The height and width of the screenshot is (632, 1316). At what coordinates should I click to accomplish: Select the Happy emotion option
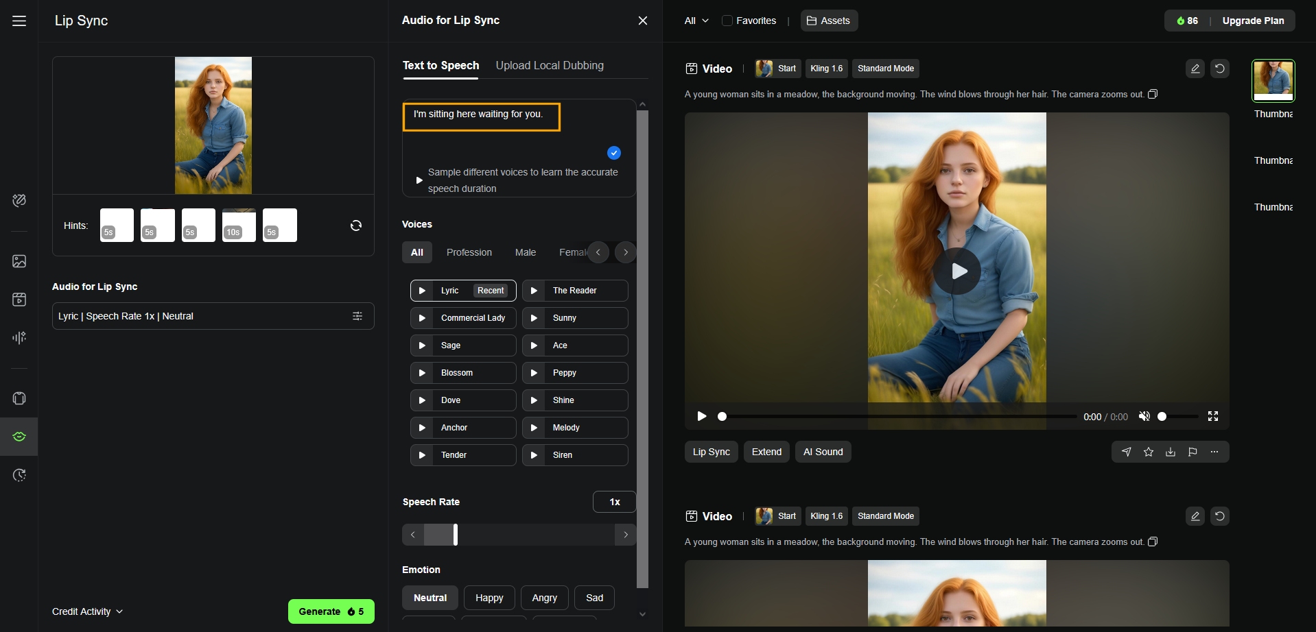point(489,598)
